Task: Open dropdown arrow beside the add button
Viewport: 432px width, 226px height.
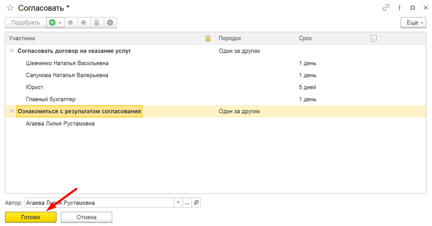Action: (x=60, y=23)
